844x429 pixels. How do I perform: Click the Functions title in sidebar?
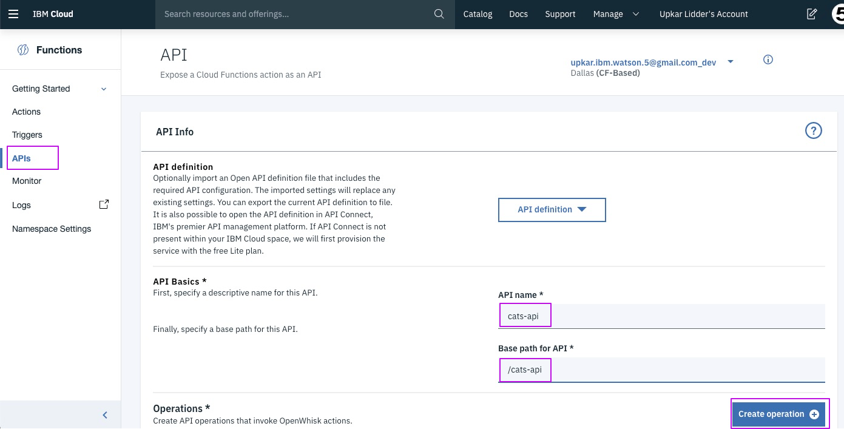coord(59,50)
